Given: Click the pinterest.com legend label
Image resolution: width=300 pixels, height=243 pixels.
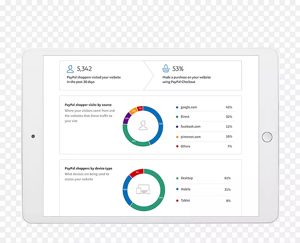Looking at the screenshot, I should [x=190, y=137].
